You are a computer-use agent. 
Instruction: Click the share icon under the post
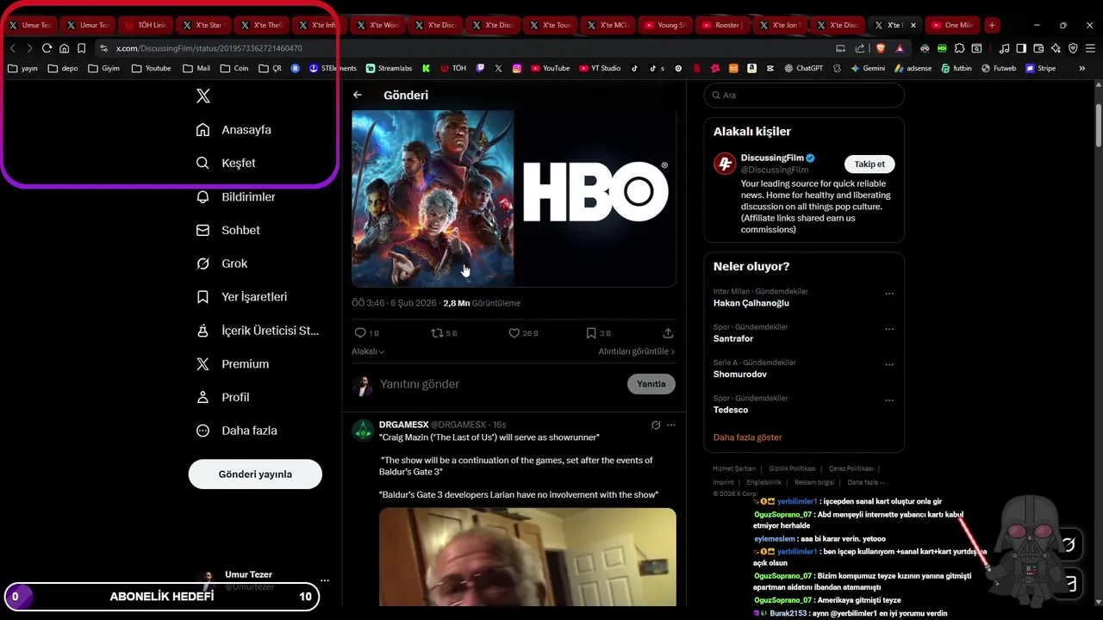[x=668, y=333]
